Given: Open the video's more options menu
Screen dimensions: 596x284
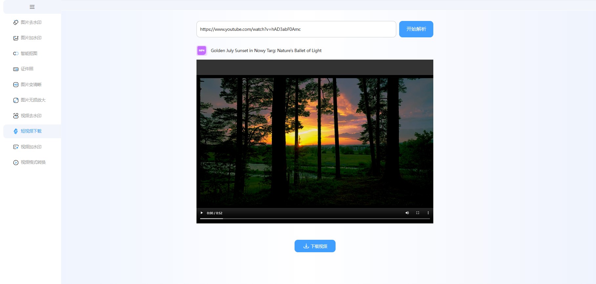Looking at the screenshot, I should [428, 213].
